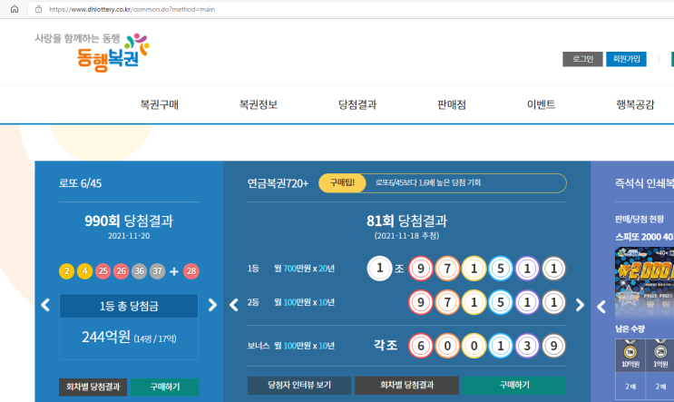Open the 동행복권 logo homepage link
Screen dimensions: 674x402
(x=92, y=53)
